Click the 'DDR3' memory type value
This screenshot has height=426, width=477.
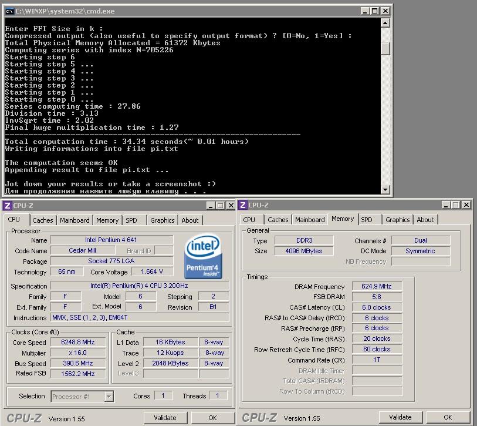point(304,240)
